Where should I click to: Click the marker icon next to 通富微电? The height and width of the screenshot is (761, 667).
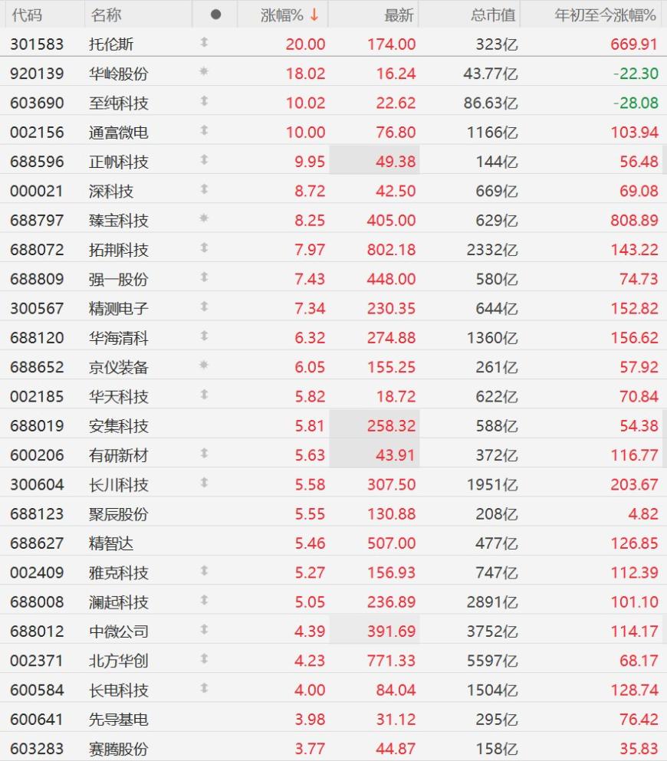pyautogui.click(x=204, y=130)
